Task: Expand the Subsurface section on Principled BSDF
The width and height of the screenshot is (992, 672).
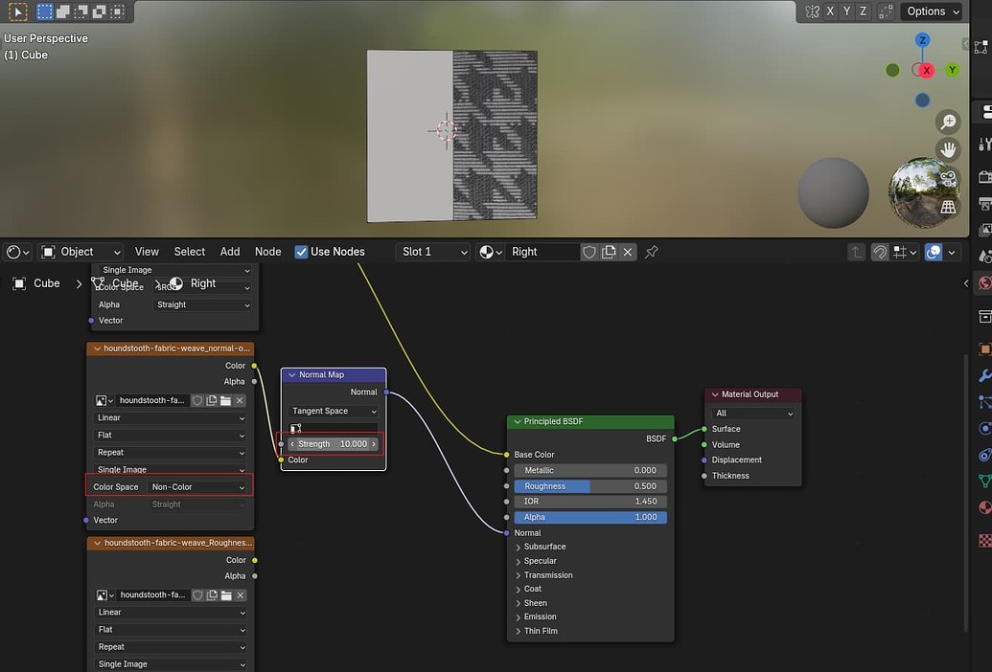Action: point(543,547)
